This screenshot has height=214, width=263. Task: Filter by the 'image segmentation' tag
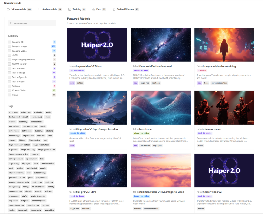[18, 154]
